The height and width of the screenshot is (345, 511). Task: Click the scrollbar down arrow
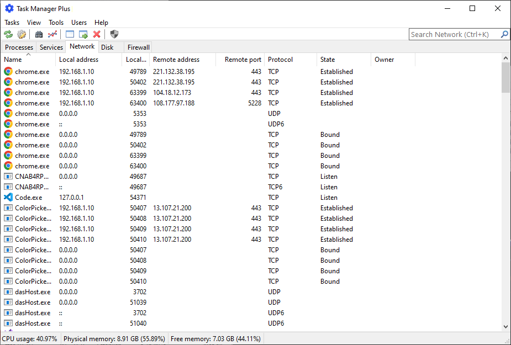tap(505, 326)
